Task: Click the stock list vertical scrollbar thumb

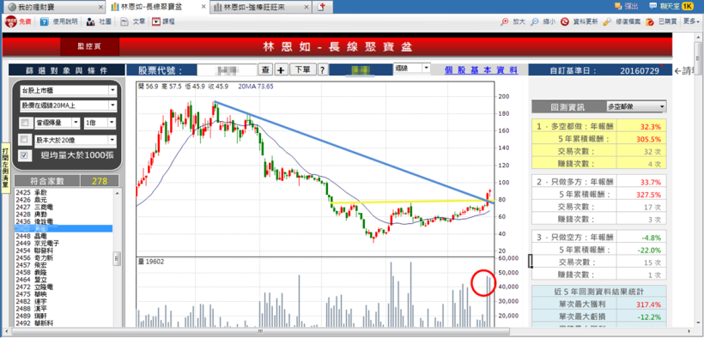Action: click(x=117, y=258)
